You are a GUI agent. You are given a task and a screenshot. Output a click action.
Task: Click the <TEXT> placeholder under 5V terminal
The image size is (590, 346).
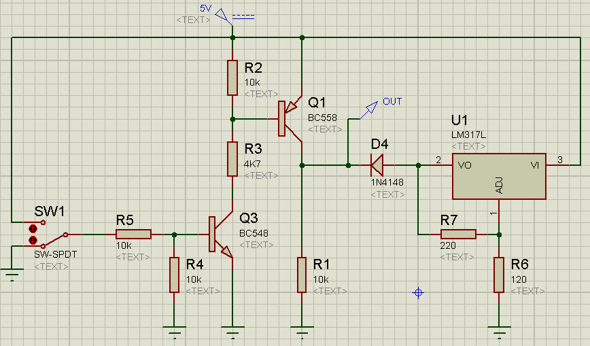pyautogui.click(x=194, y=20)
